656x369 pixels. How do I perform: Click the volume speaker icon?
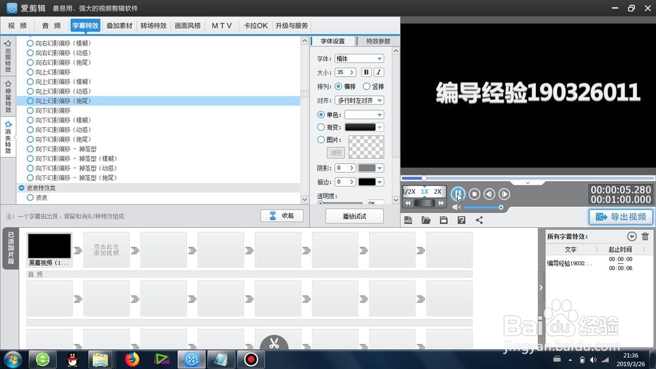coord(456,207)
